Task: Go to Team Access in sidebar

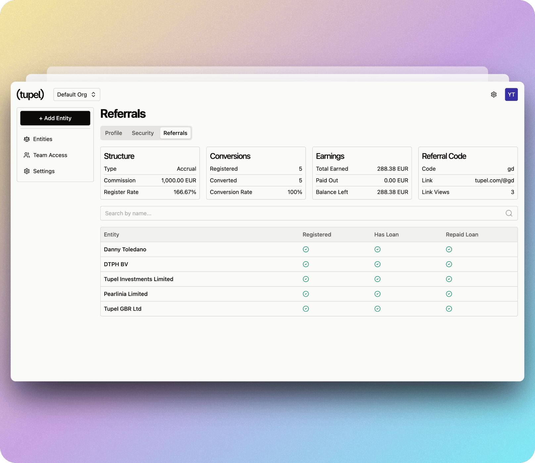Action: [50, 155]
